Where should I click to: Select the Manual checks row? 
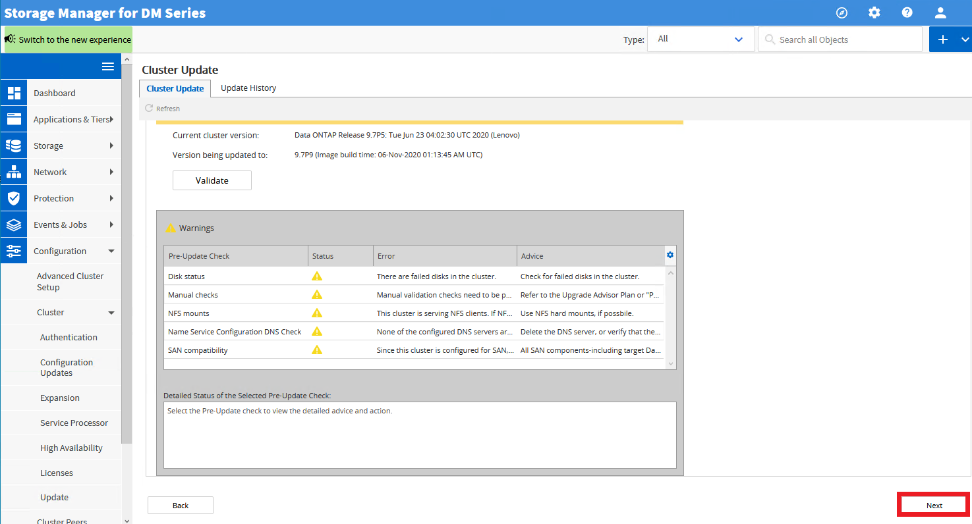pyautogui.click(x=414, y=294)
